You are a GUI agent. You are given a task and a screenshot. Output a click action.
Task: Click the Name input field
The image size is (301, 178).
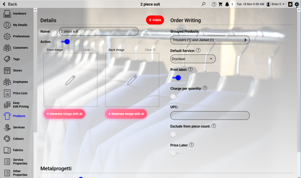[99, 31]
